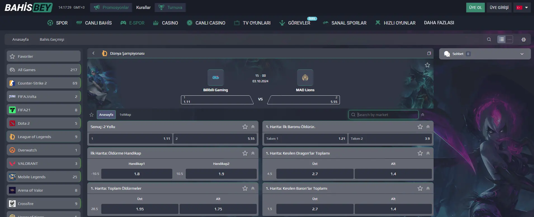This screenshot has width=534, height=217.
Task: Collapse all markets arrow beside search field
Action: (423, 115)
